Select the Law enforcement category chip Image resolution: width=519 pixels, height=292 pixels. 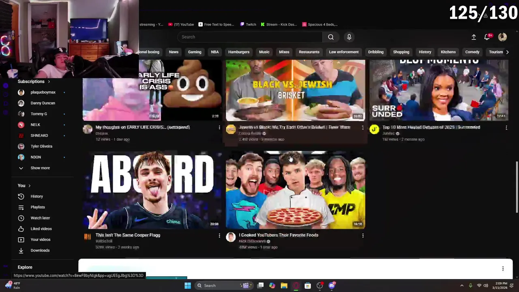pos(344,52)
